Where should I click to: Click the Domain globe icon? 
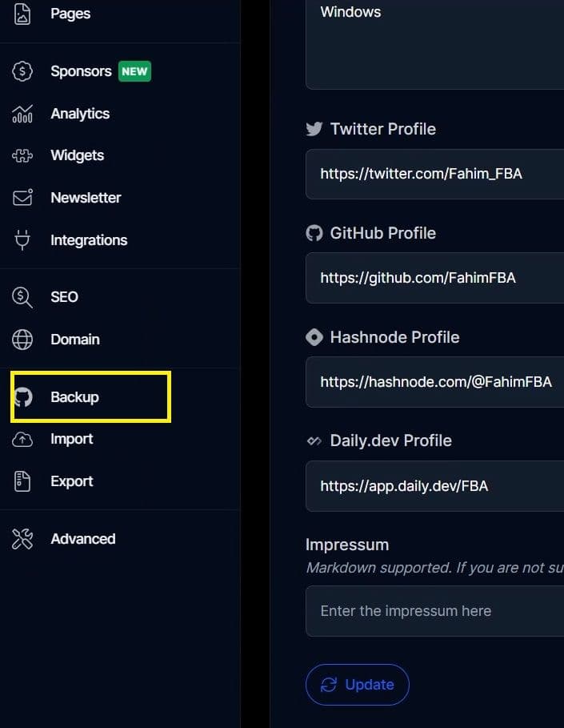coord(22,340)
